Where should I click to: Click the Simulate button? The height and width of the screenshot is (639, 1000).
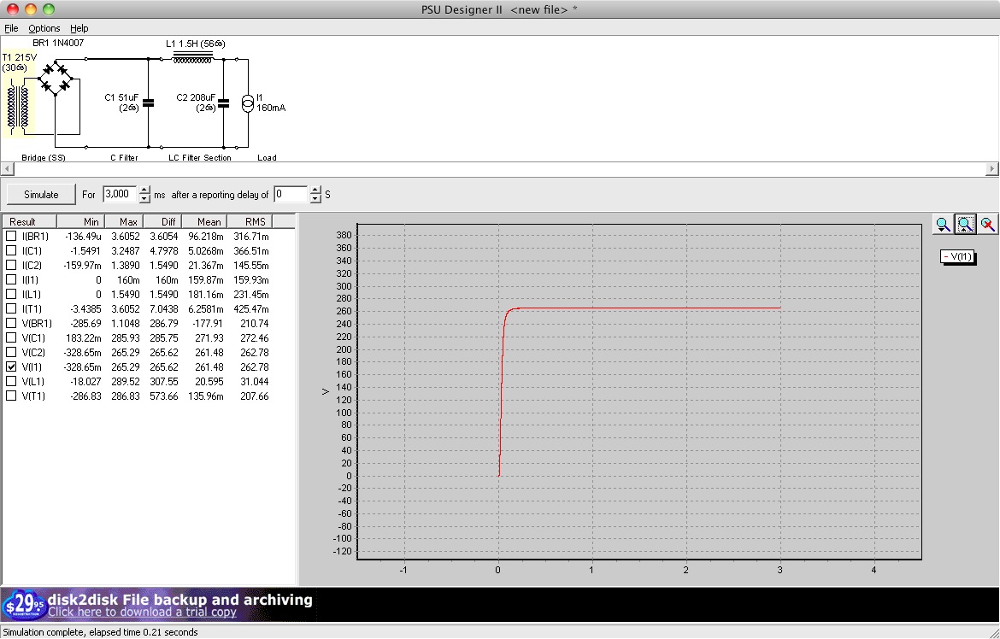[41, 195]
